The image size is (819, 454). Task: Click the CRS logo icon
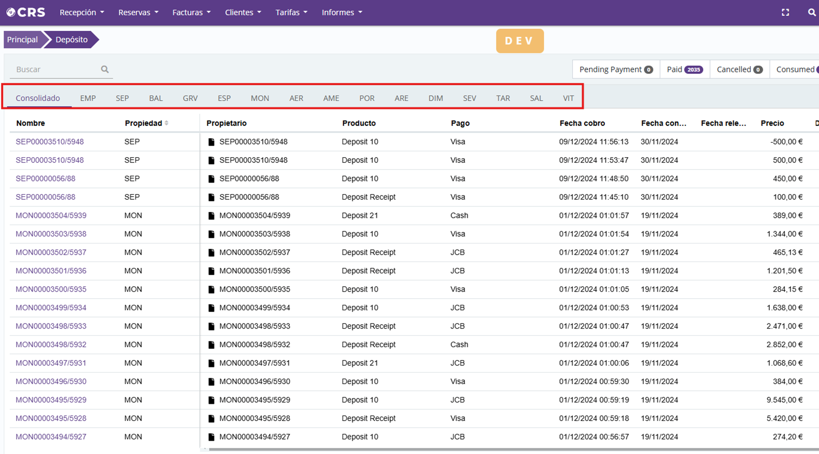(11, 12)
